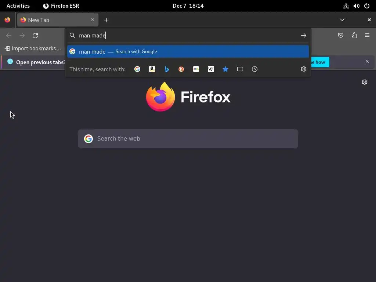Dismiss the Open previous tabs notification
Screen dimensions: 376x282
(x=367, y=61)
